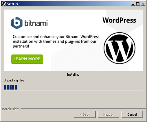Click the bitnami wordmark text
This screenshot has width=147, height=122.
click(x=36, y=23)
